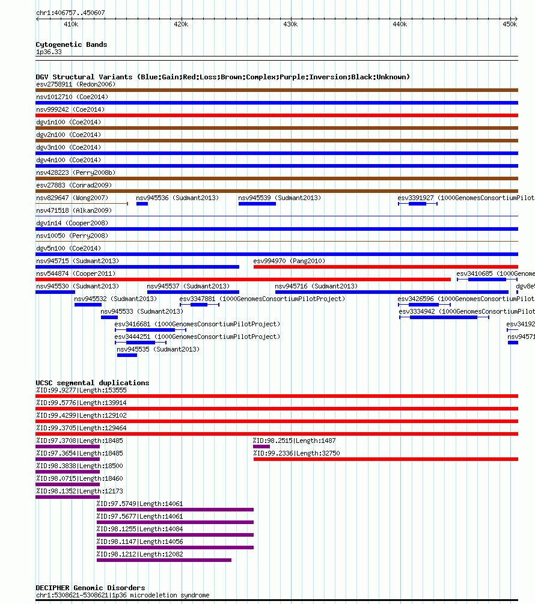This screenshot has width=535, height=604.
Task: Select %ID:98.1255|Length:14084 duplication label
Action: click(x=139, y=529)
